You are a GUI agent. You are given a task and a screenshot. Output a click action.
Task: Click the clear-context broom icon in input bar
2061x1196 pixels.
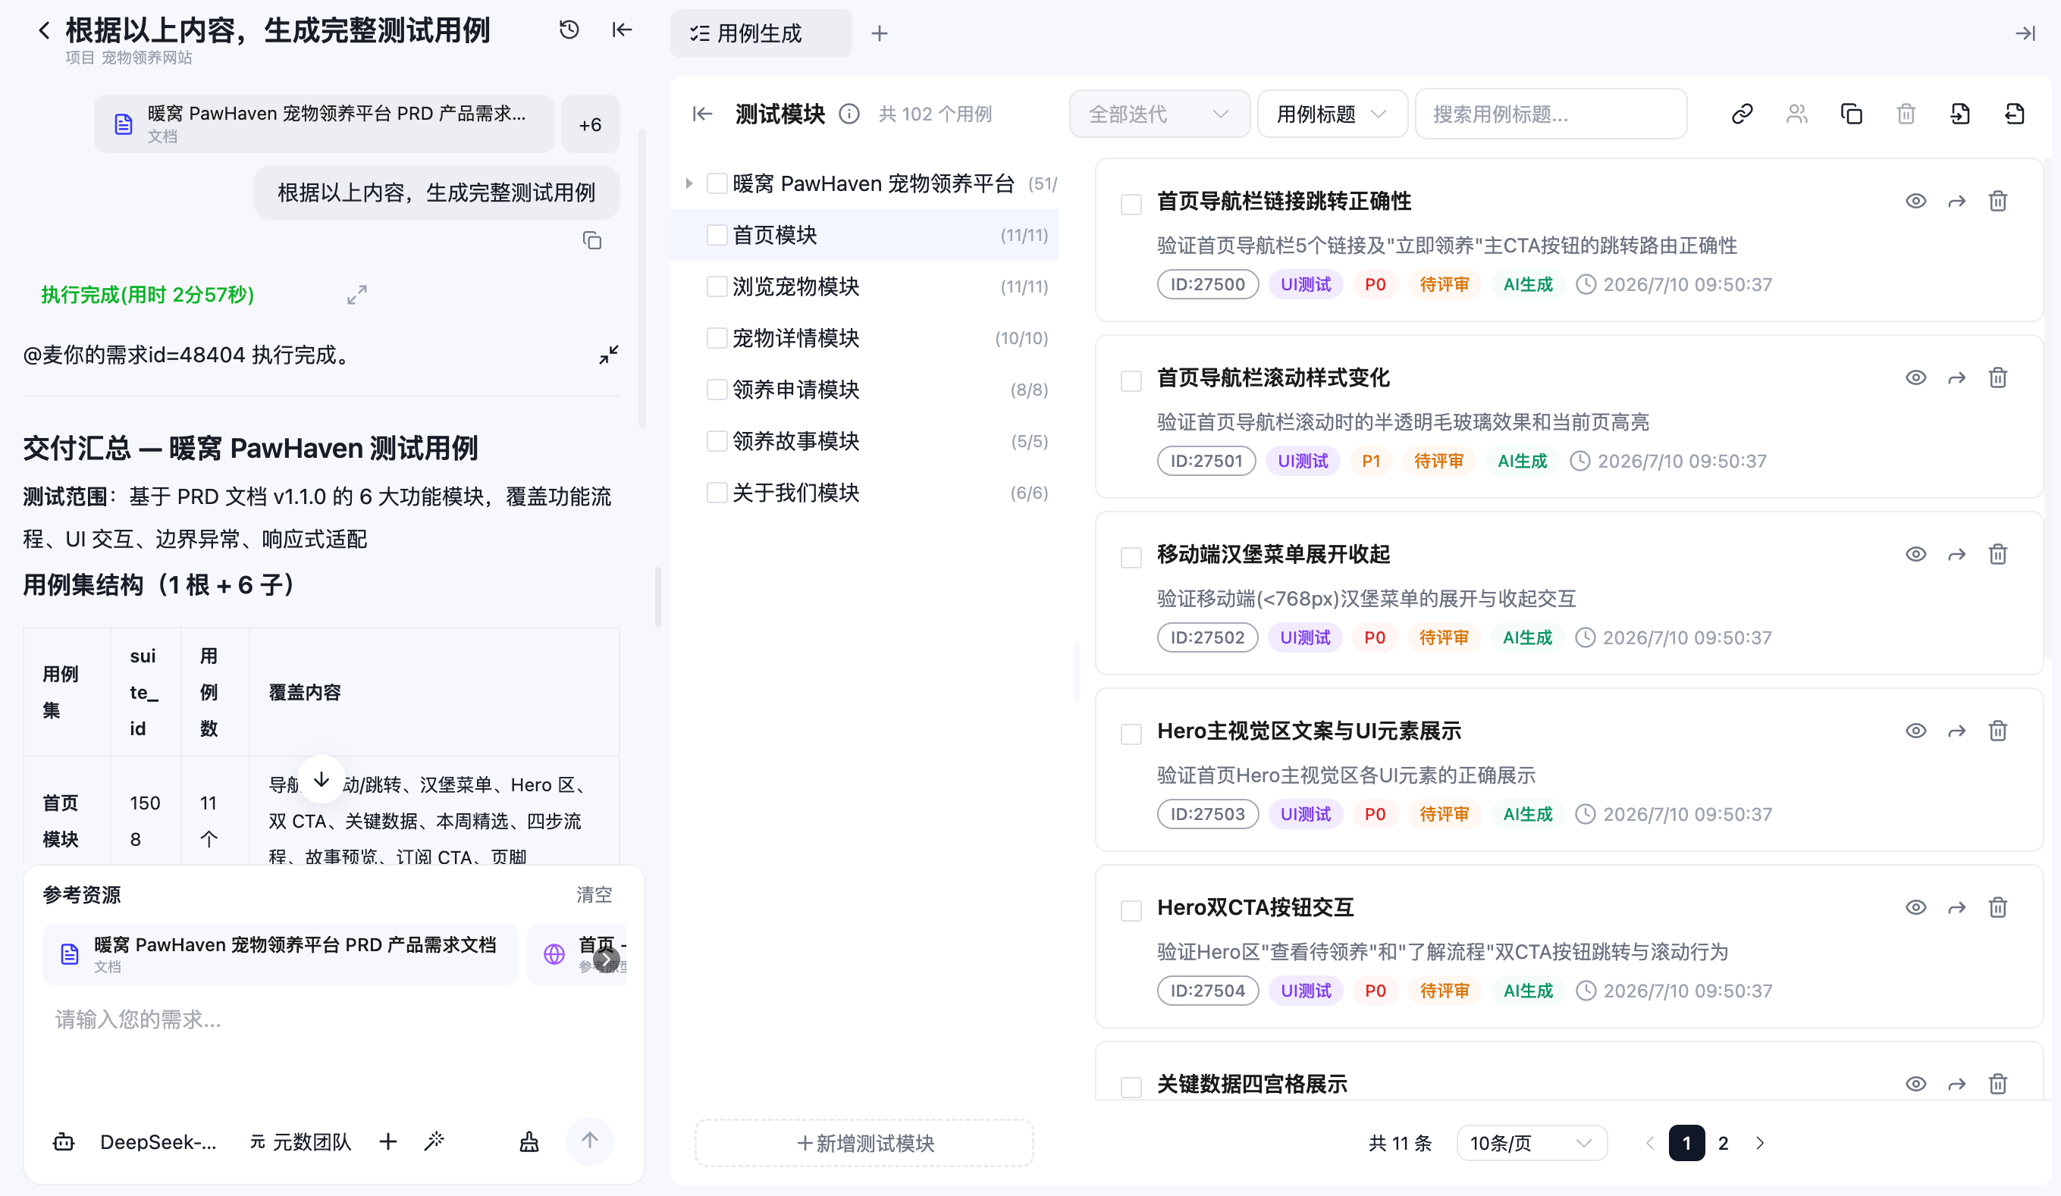point(529,1141)
